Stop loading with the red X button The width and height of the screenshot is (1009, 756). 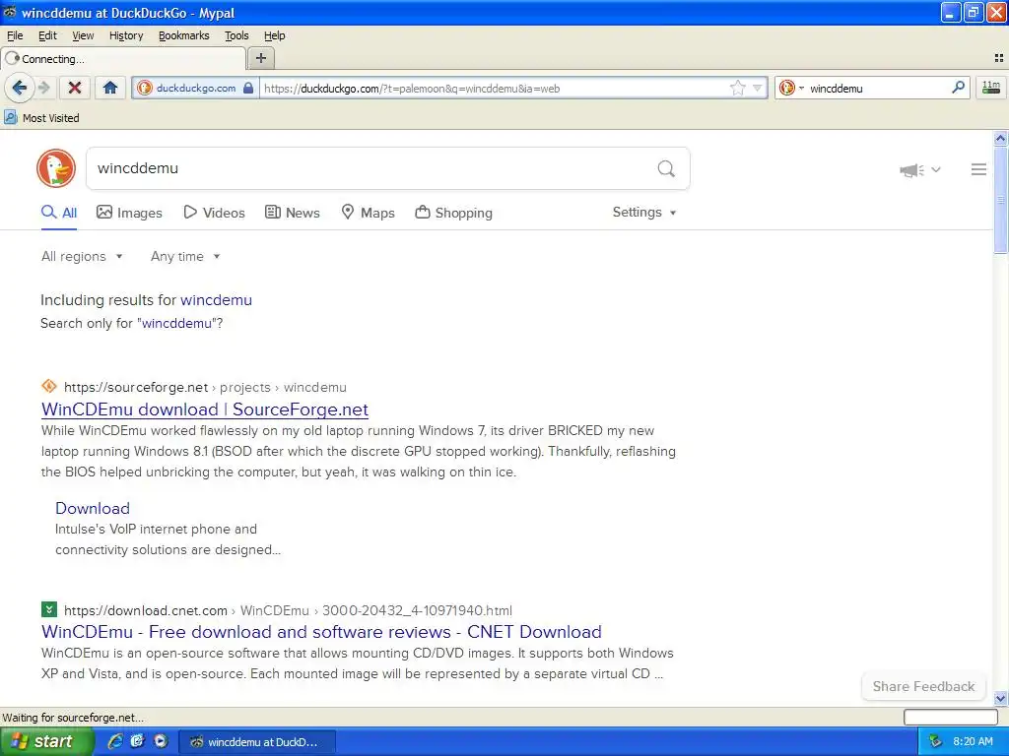point(75,88)
